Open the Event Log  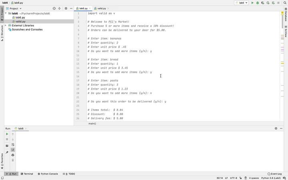274,174
